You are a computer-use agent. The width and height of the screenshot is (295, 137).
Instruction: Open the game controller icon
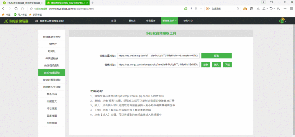245,9
